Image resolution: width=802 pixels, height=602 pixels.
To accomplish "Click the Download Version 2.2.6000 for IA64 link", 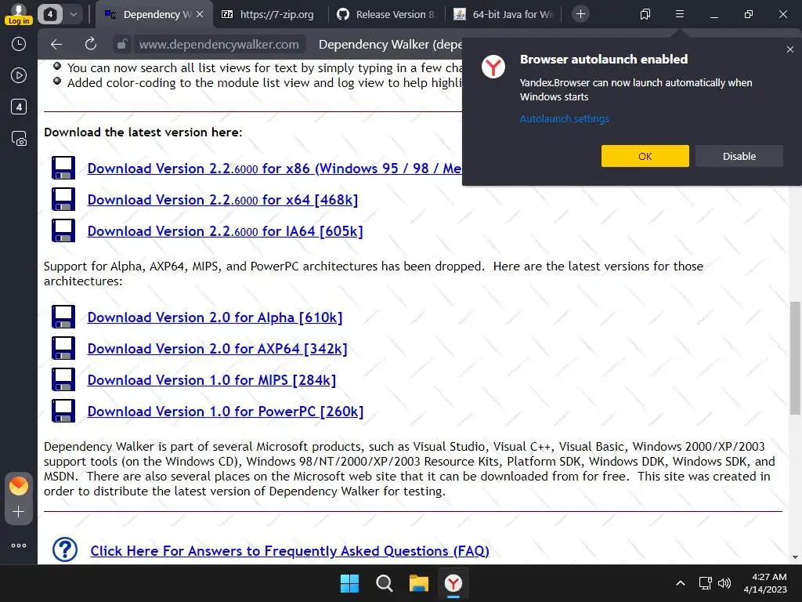I will [225, 231].
